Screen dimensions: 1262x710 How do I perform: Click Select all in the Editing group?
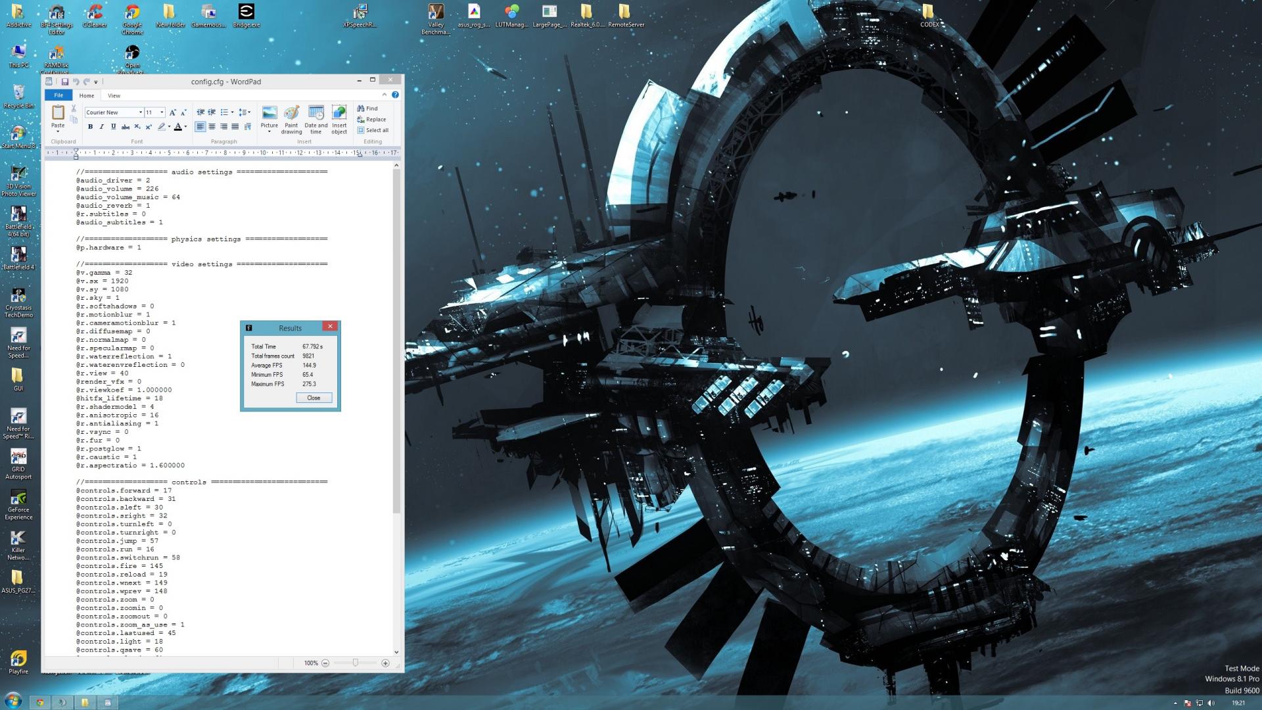(373, 130)
